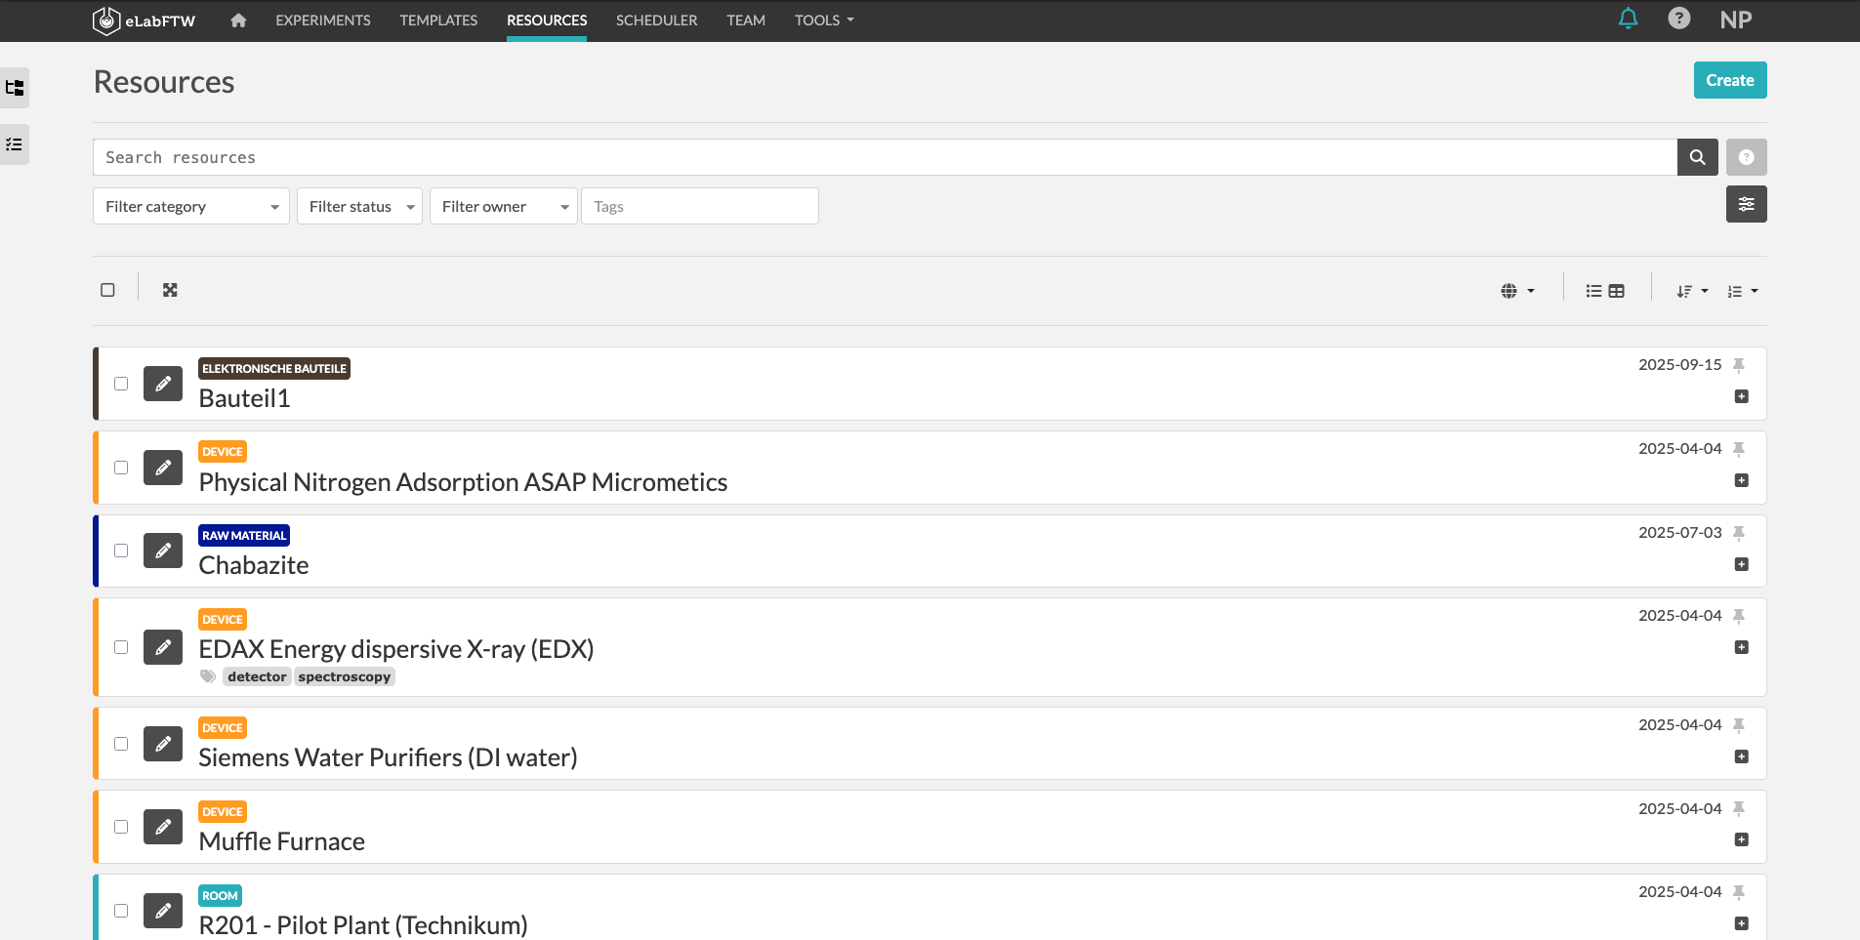Edit the Chabazite resource with the pencil icon
Screen dimensions: 1860x940
click(x=162, y=551)
